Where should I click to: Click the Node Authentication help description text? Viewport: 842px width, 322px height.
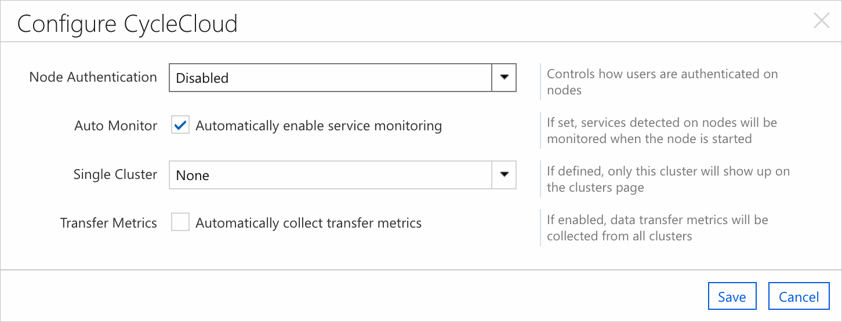pos(662,82)
